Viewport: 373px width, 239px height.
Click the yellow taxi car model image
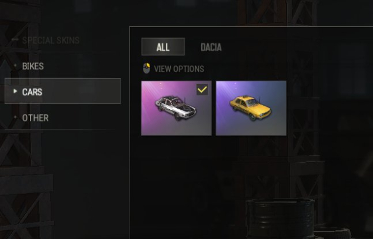pyautogui.click(x=250, y=107)
